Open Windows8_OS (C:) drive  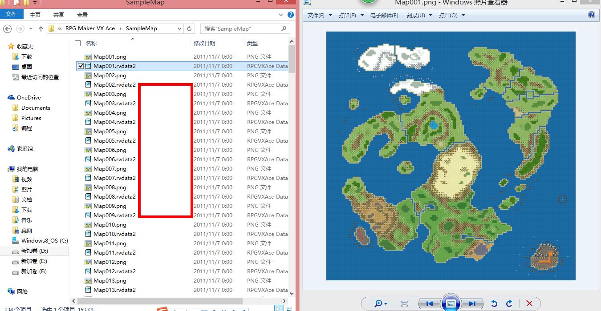click(x=45, y=241)
